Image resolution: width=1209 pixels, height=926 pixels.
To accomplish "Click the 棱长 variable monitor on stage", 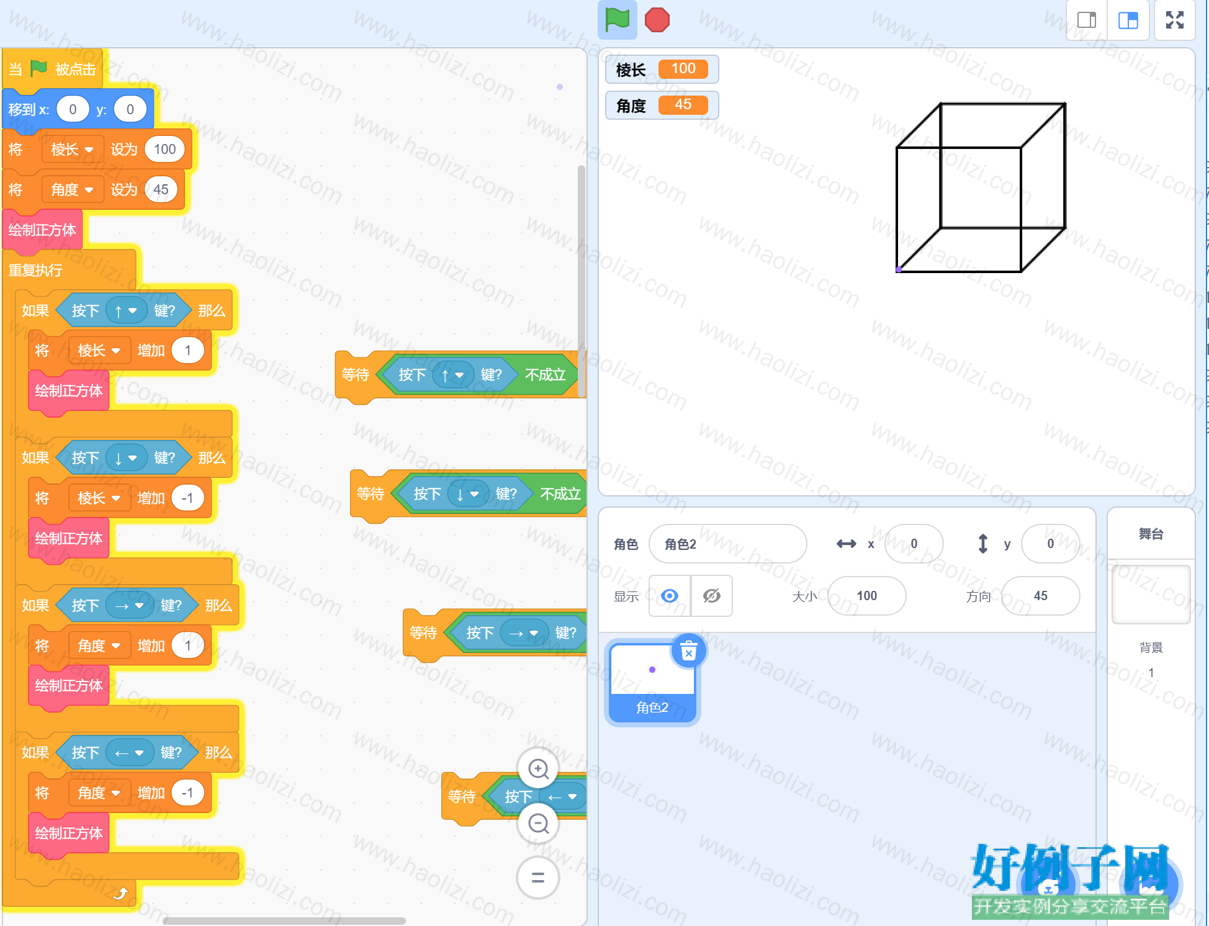I will tap(662, 69).
